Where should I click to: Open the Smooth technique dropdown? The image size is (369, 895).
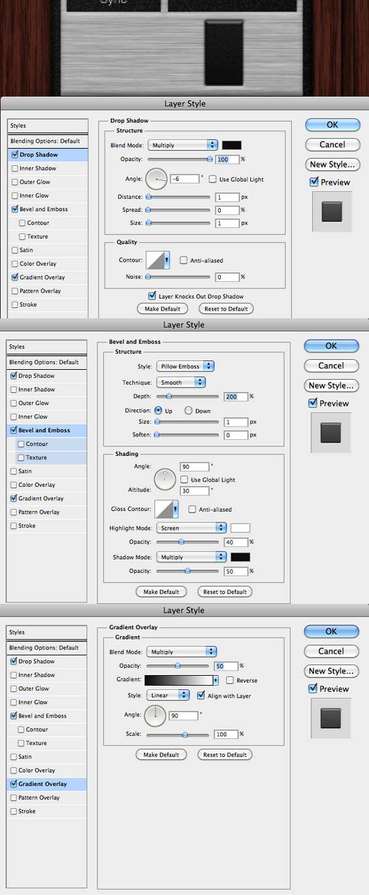(x=180, y=381)
